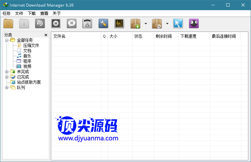251x162 pixels.
Task: Open the Scheduler monitor icon
Action: click(x=119, y=24)
